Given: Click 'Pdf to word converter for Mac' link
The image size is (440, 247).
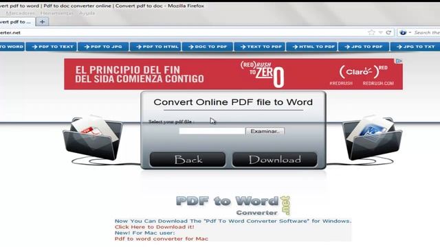Looking at the screenshot, I should (x=162, y=239).
